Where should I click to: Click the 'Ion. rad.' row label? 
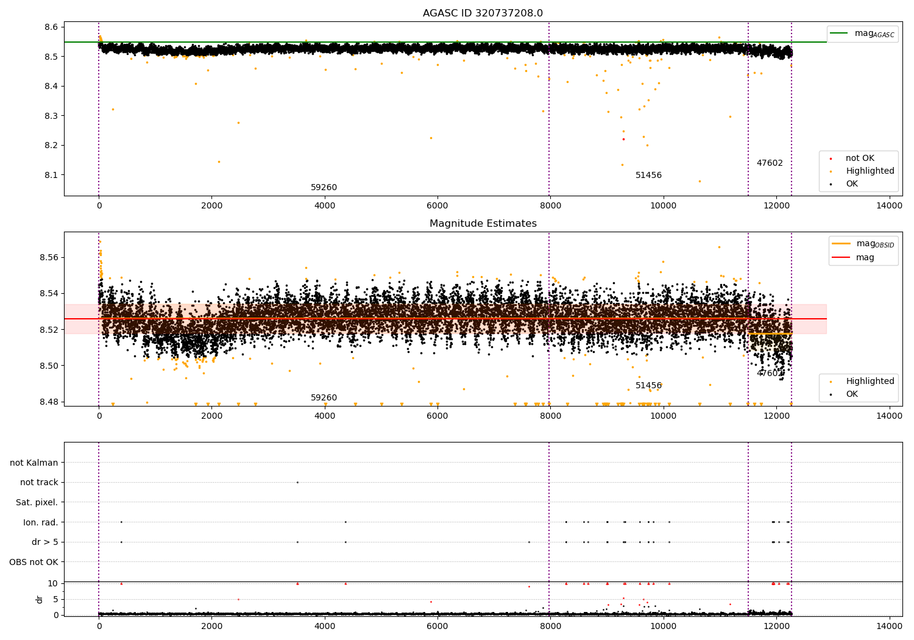[41, 522]
